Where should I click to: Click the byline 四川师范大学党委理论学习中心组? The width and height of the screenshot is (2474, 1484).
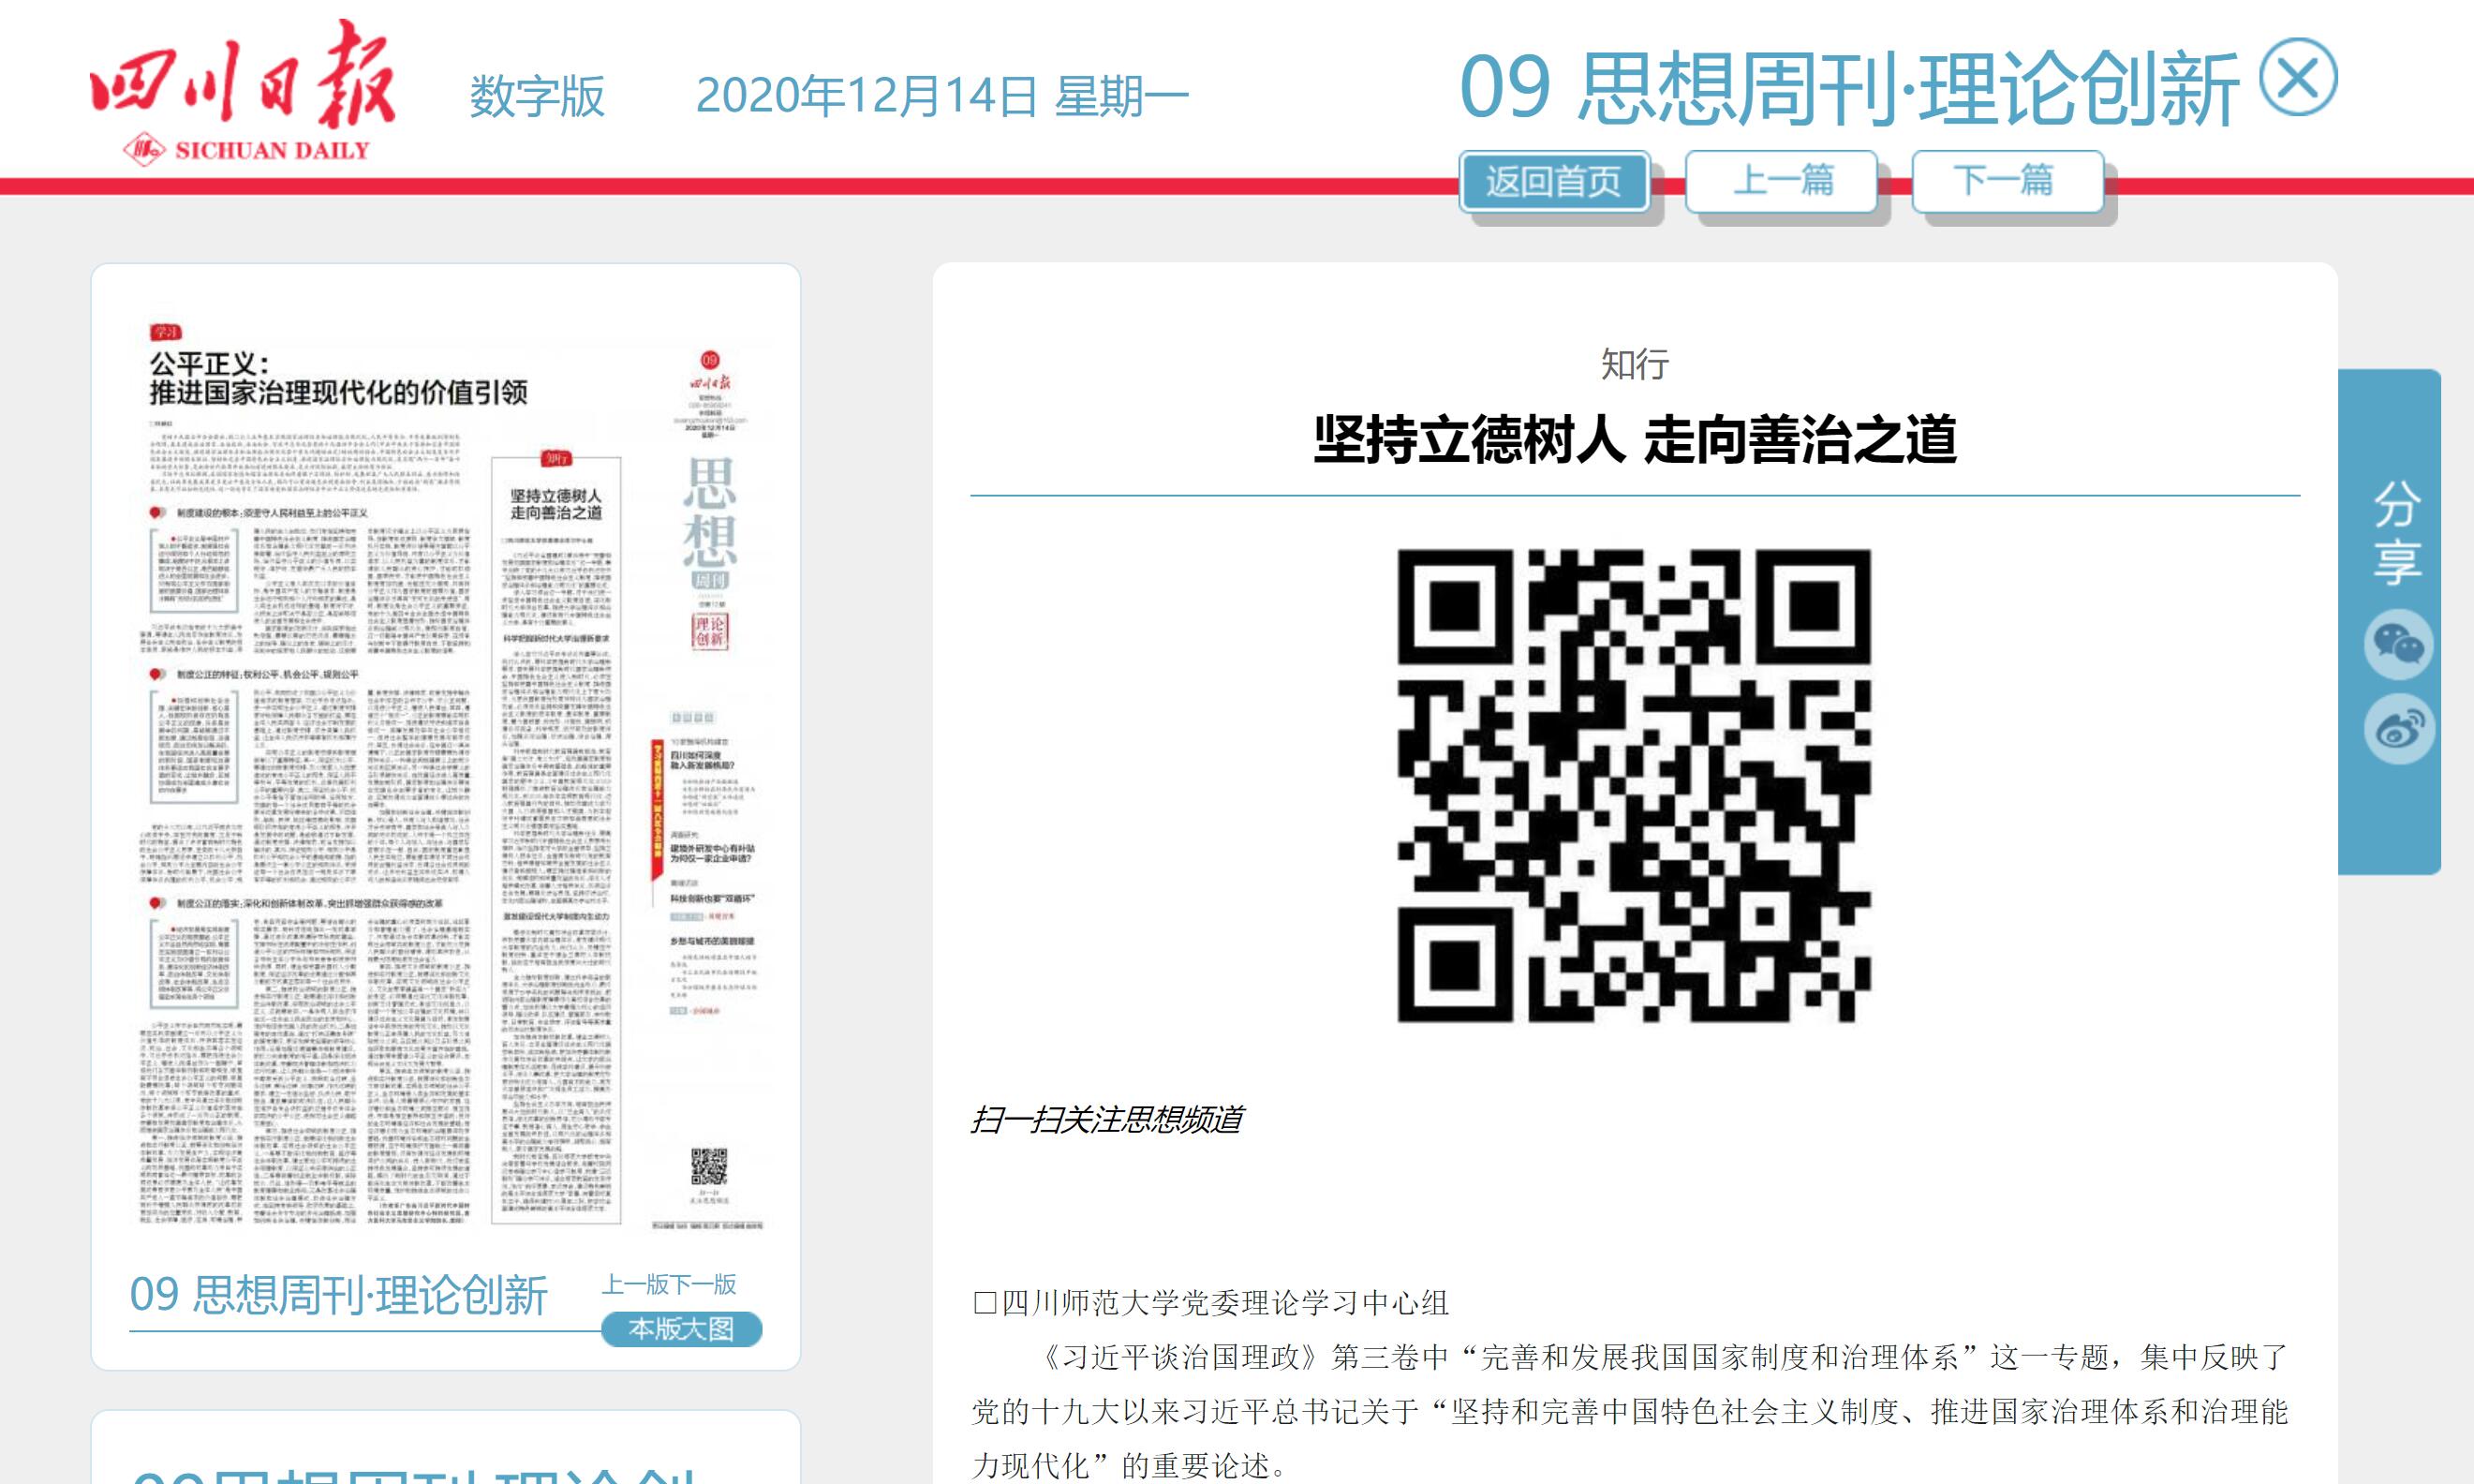click(1224, 1303)
